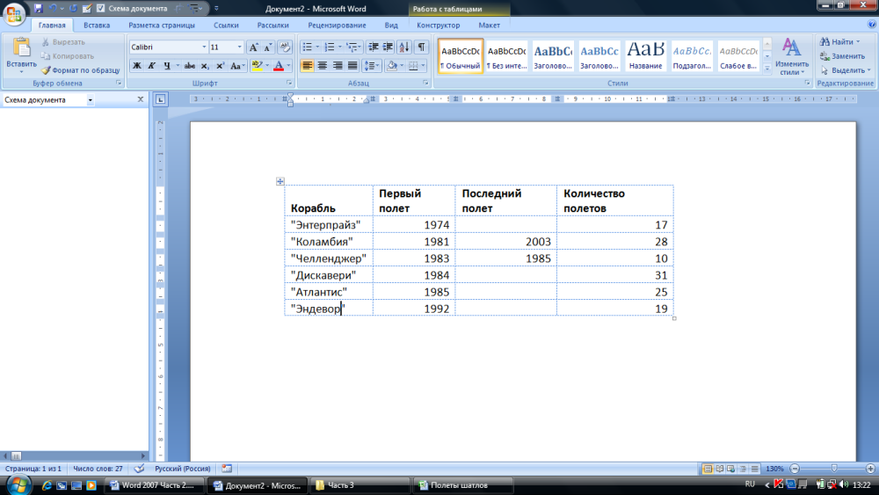Align text right
This screenshot has width=879, height=495.
(338, 66)
